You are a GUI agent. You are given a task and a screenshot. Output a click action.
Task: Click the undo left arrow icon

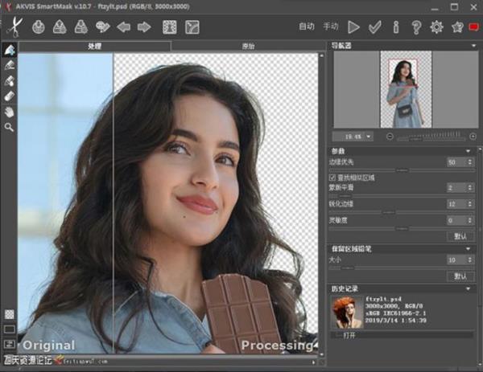click(124, 27)
